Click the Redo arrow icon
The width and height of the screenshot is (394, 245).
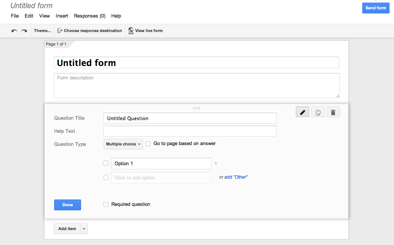tap(24, 31)
